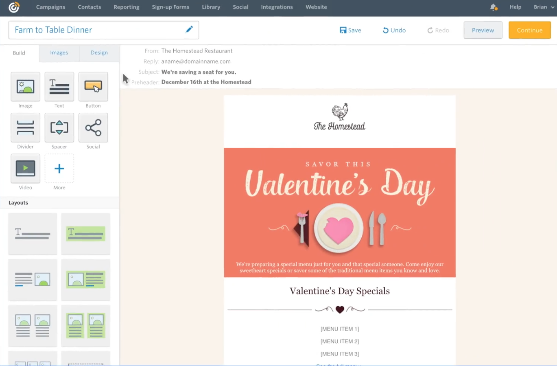The image size is (557, 366).
Task: Open the Website menu
Action: [x=316, y=7]
